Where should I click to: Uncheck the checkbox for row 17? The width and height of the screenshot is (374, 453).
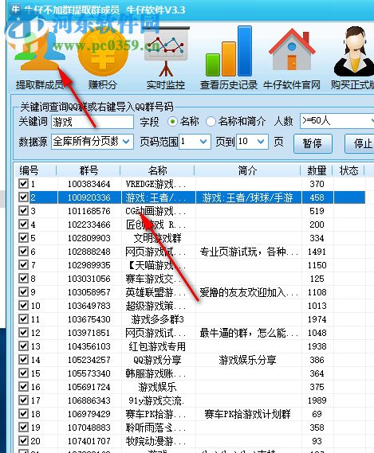coord(23,400)
